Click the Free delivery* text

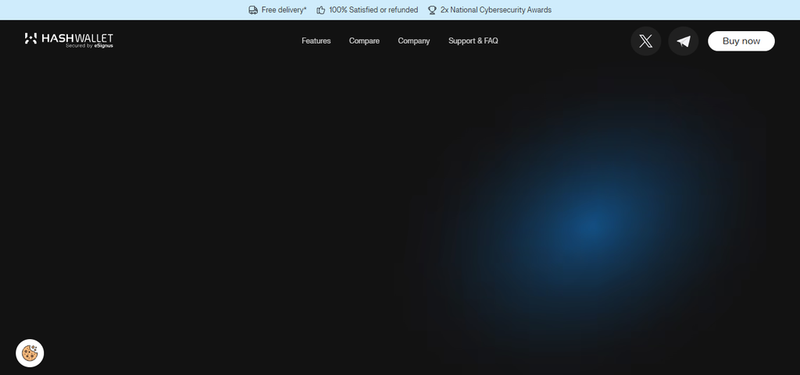click(284, 9)
